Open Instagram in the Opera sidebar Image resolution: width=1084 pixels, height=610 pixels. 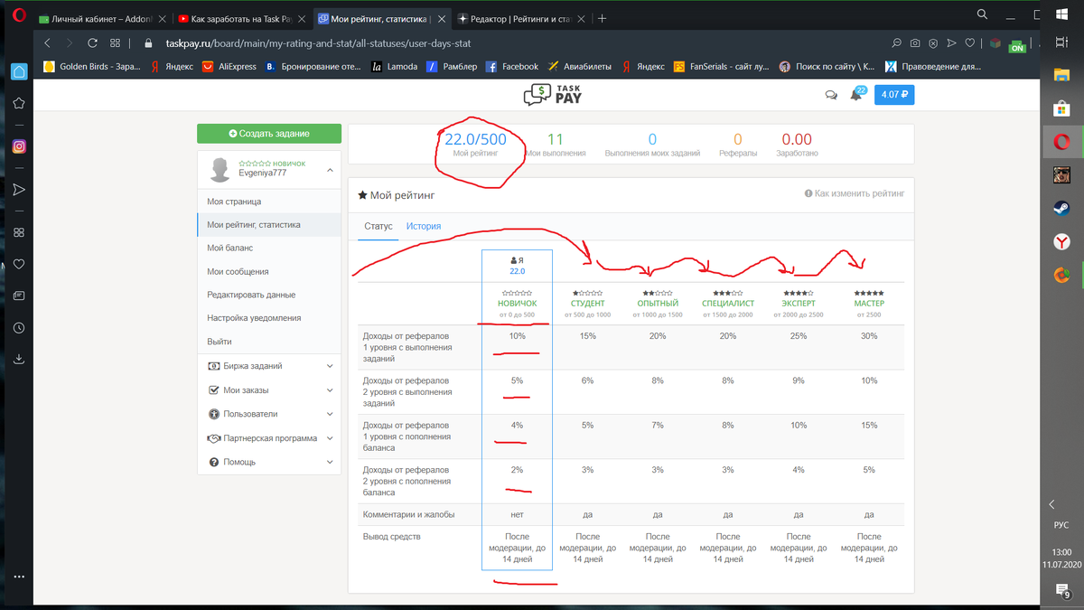(18, 145)
